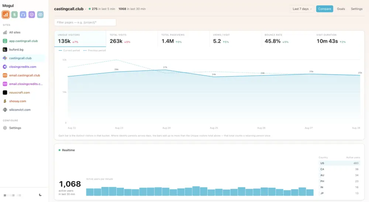Image resolution: width=369 pixels, height=202 pixels.
Task: Click the nouscraft.com black favicon
Action: (x=5, y=92)
